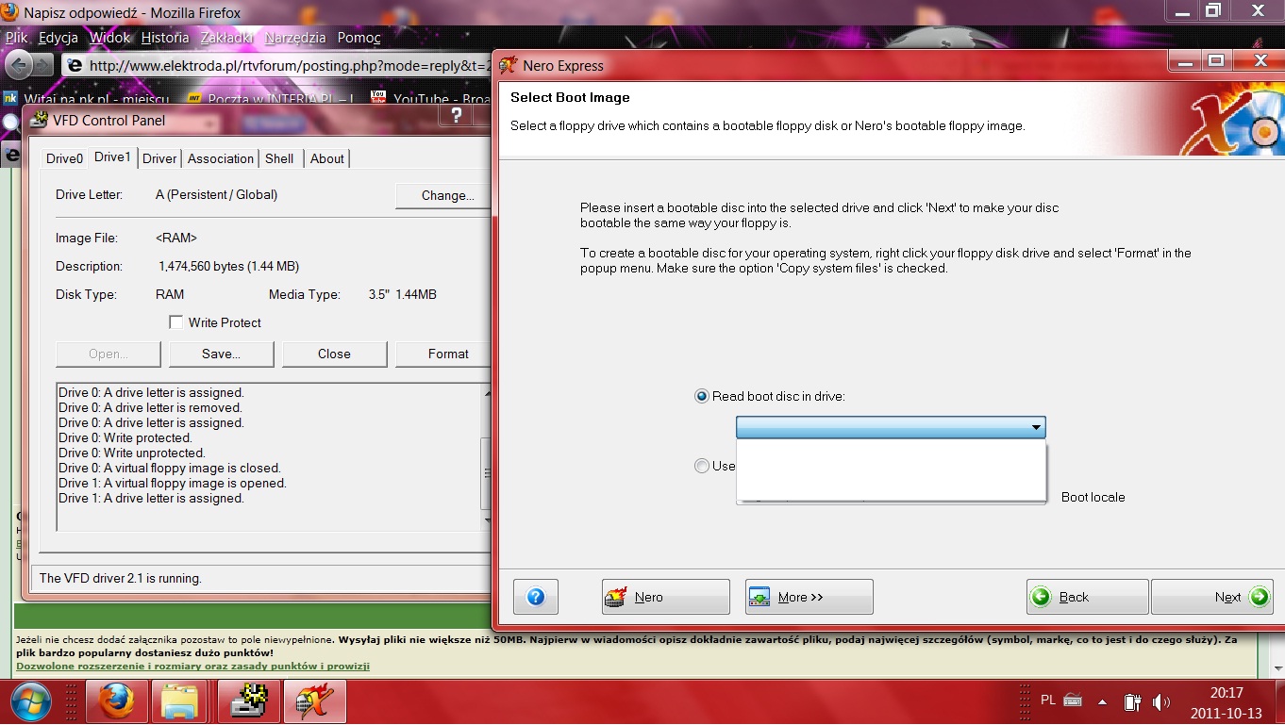This screenshot has width=1285, height=725.
Task: Open the Association tab
Action: pyautogui.click(x=221, y=158)
